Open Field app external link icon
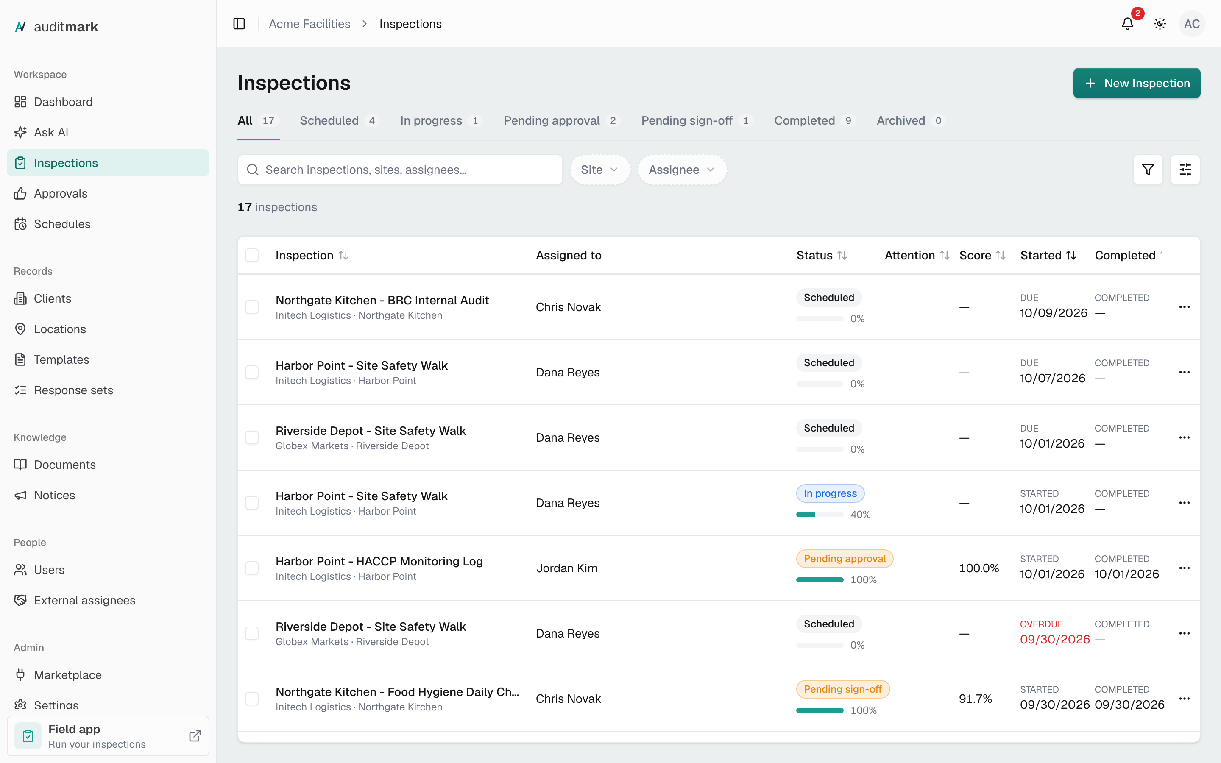 point(195,736)
